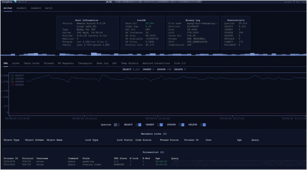Disable the INSERT graph switch
This screenshot has width=307, height=170.
[x=160, y=125]
